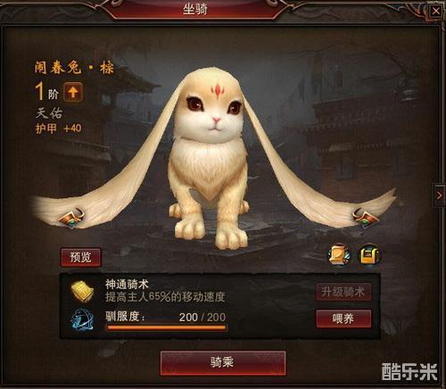Click the orange 驯服度 progress bar
Screen dimensions: 446x389
pyautogui.click(x=167, y=327)
